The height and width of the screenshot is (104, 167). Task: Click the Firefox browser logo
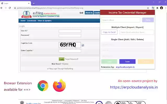(x=59, y=86)
